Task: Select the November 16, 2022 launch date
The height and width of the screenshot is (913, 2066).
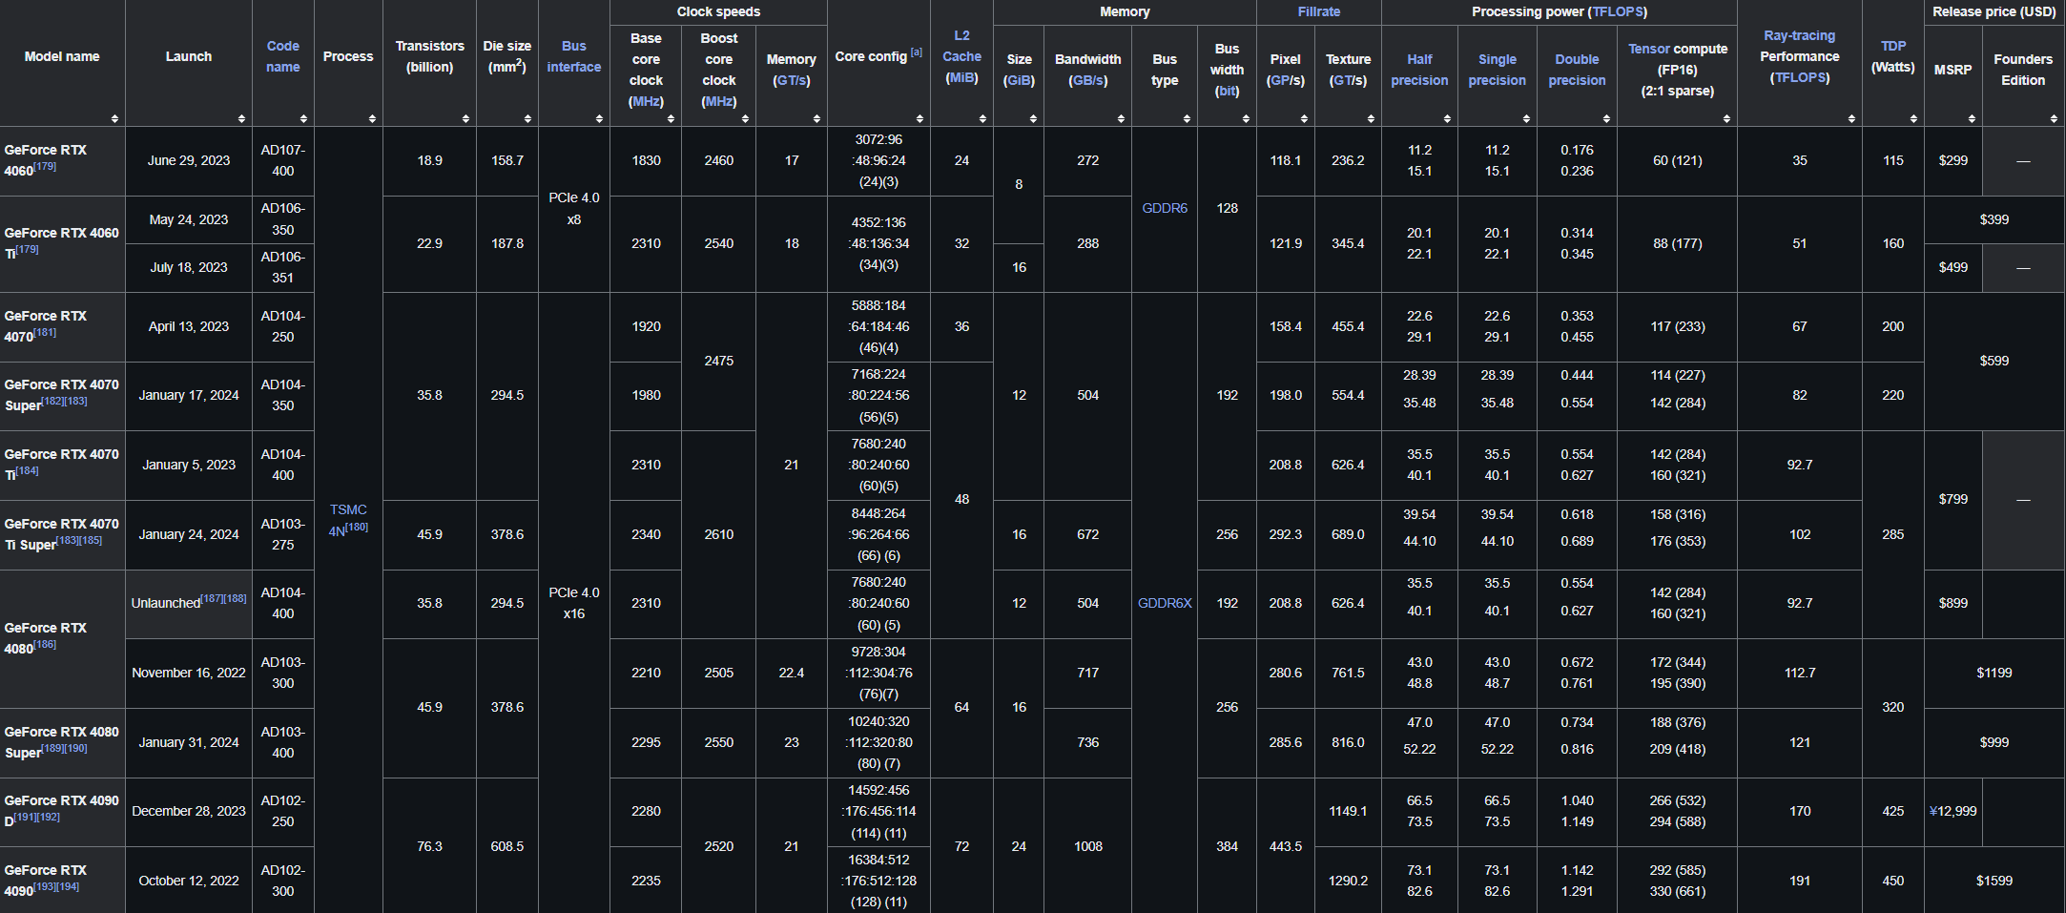Action: click(189, 673)
